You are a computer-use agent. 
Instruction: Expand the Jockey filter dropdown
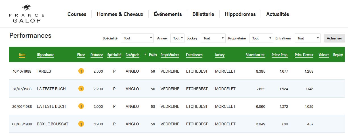tap(213, 38)
